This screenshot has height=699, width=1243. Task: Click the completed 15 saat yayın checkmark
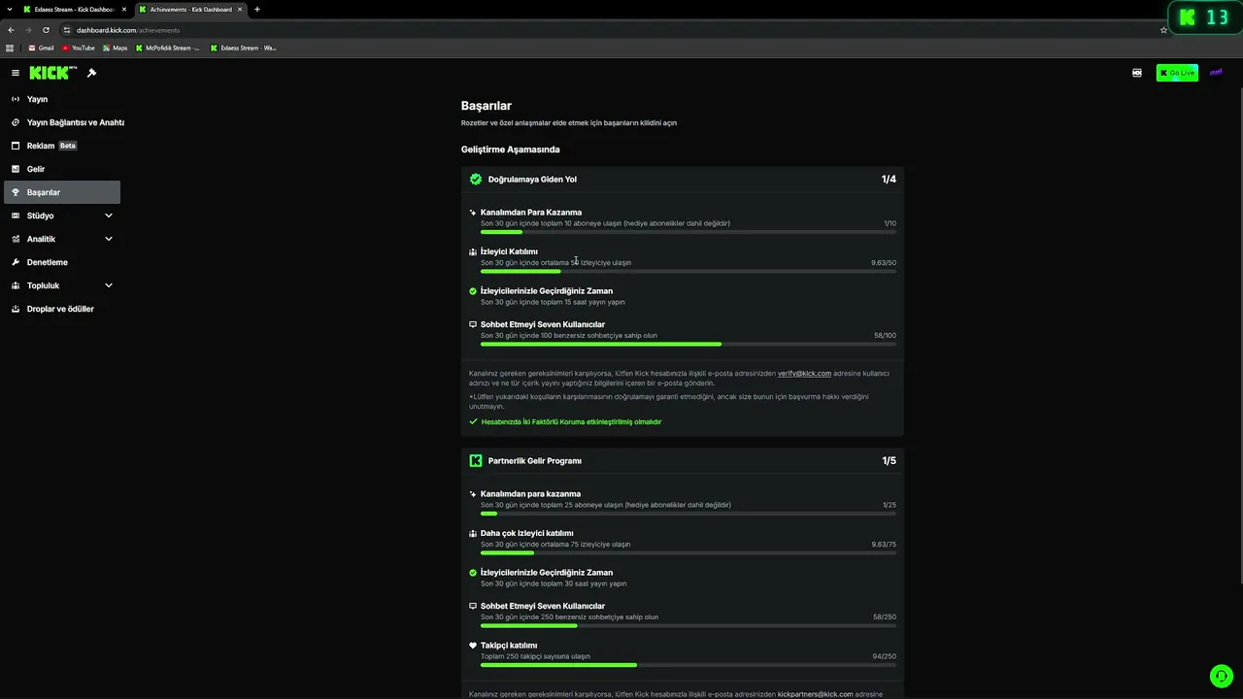[x=473, y=290]
